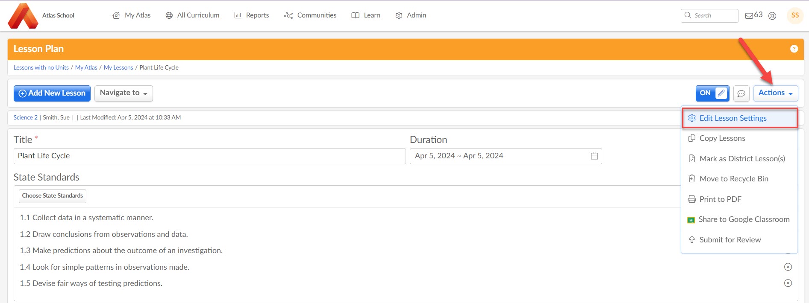Open the Science 2 course link
This screenshot has width=809, height=303.
click(26, 117)
